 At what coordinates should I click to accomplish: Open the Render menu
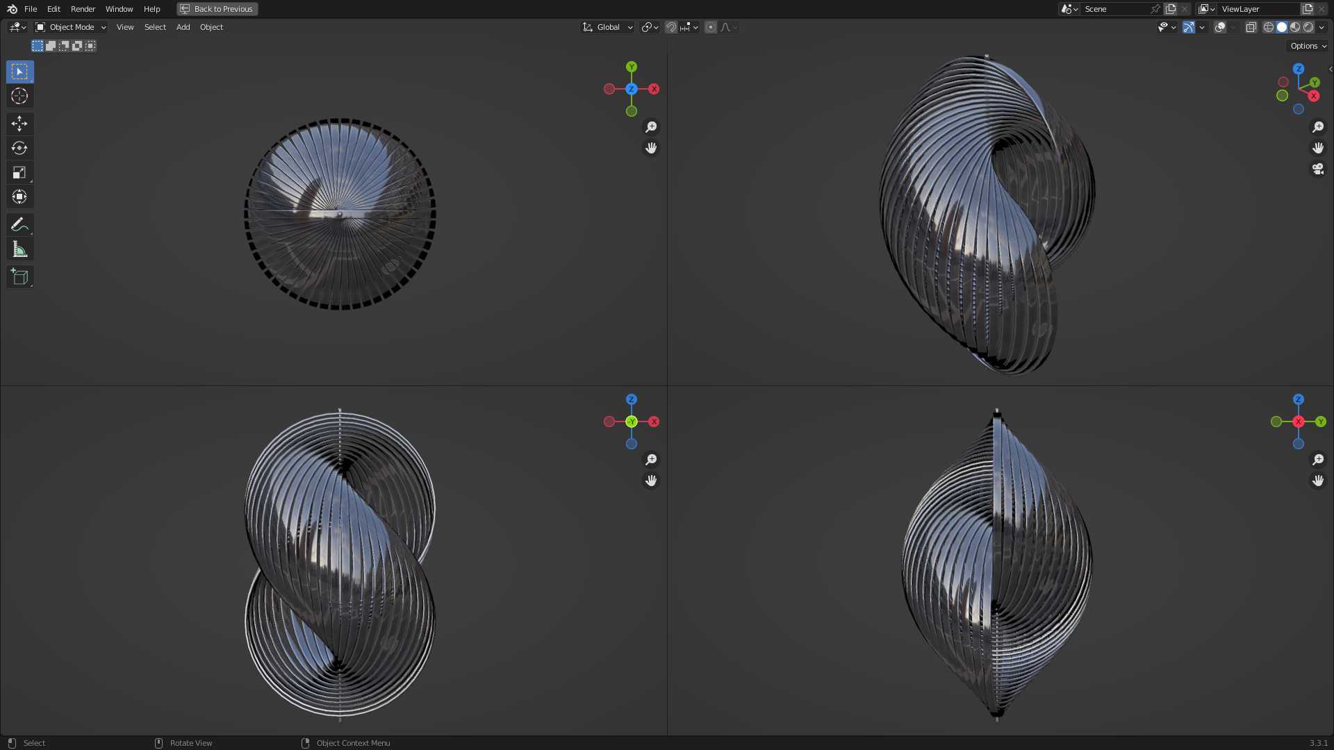click(83, 9)
